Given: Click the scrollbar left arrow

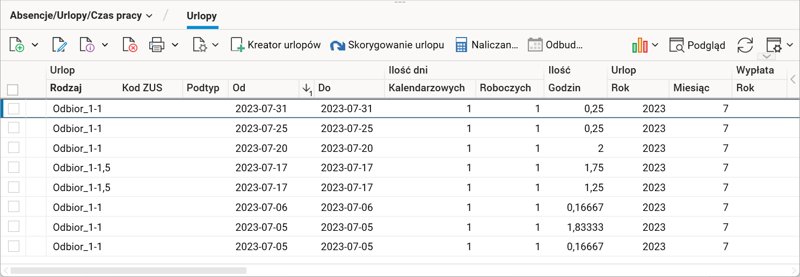Looking at the screenshot, I should 5,271.
